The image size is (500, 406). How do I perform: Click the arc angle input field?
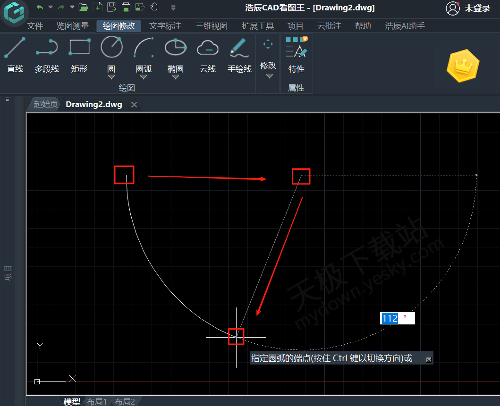pyautogui.click(x=397, y=318)
